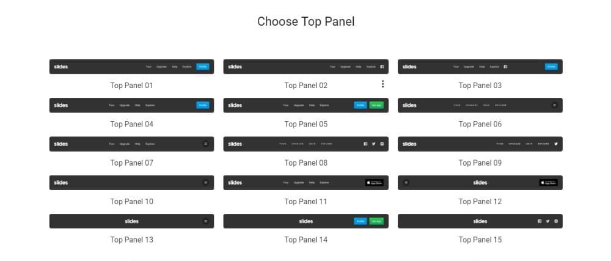611x261 pixels.
Task: Select the Top Panel 15 label
Action: point(480,240)
